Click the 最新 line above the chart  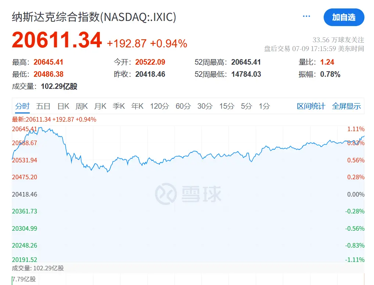coord(54,119)
